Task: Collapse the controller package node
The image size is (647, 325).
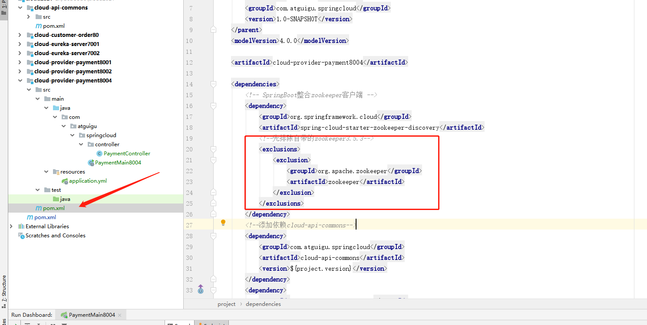Action: (81, 144)
